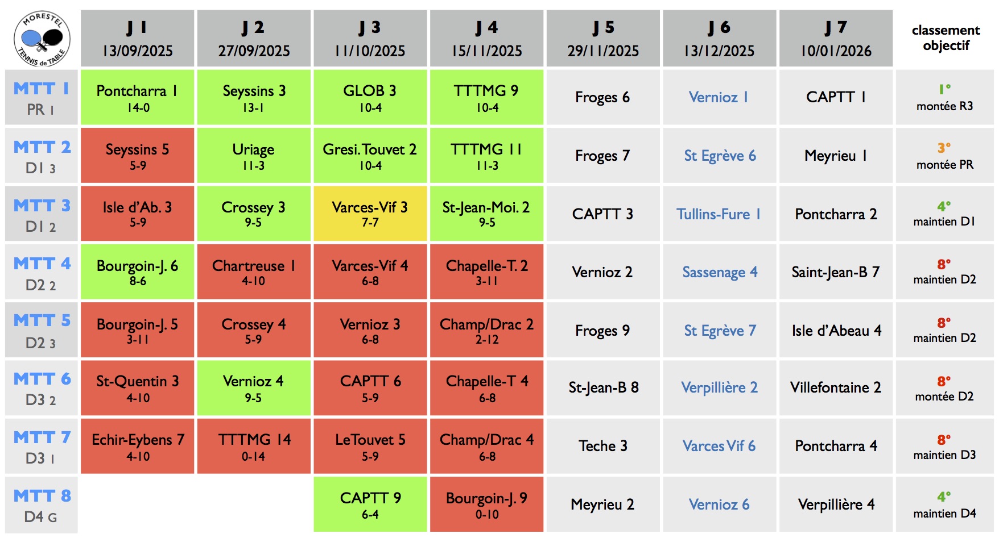This screenshot has height=538, width=999.
Task: Open the Vernioz 1 upcoming match link
Action: [719, 98]
